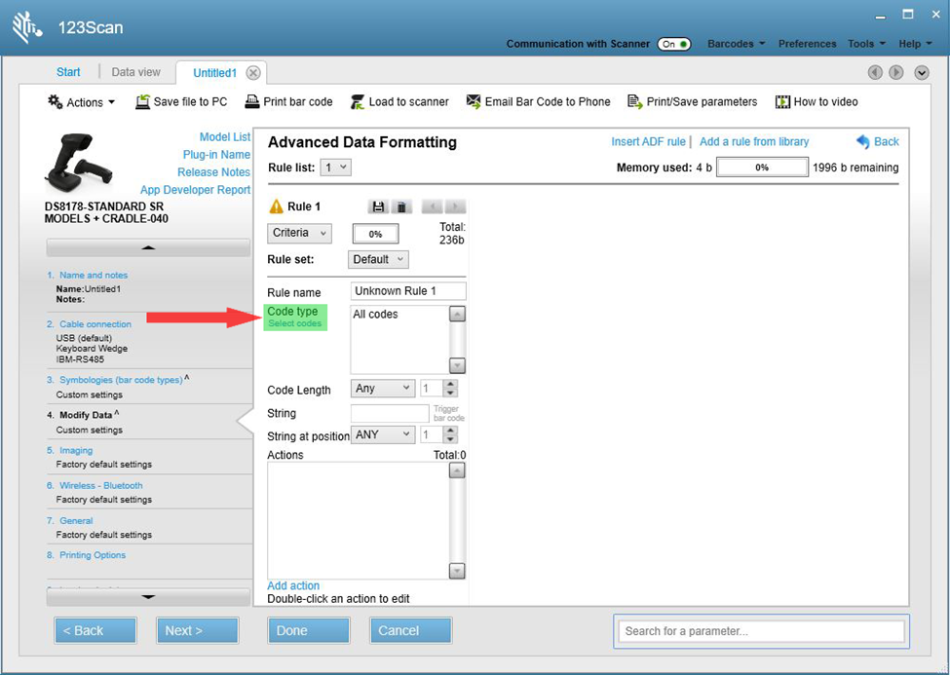
Task: Click the memory used progress bar
Action: point(762,168)
